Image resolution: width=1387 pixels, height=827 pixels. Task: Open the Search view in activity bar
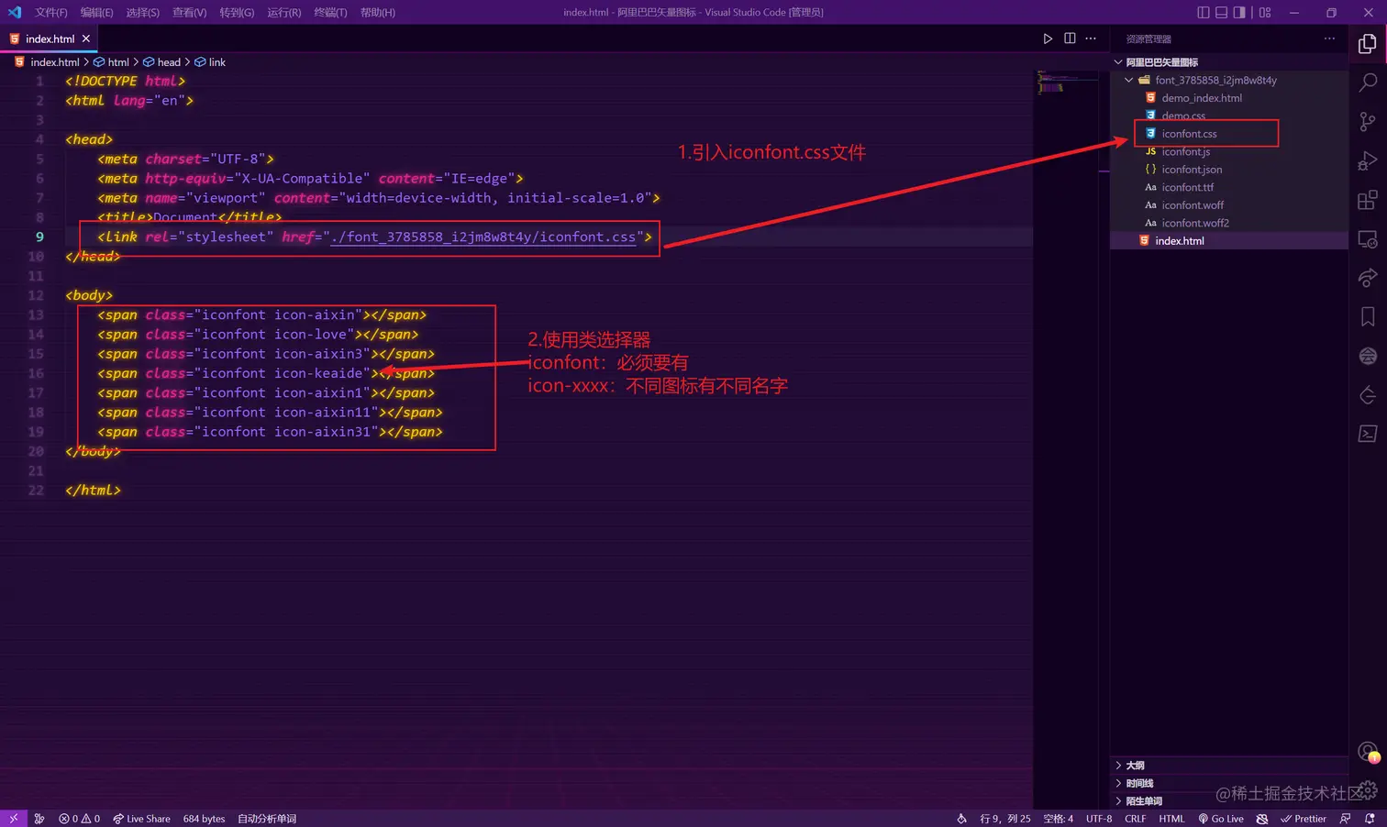[1368, 83]
